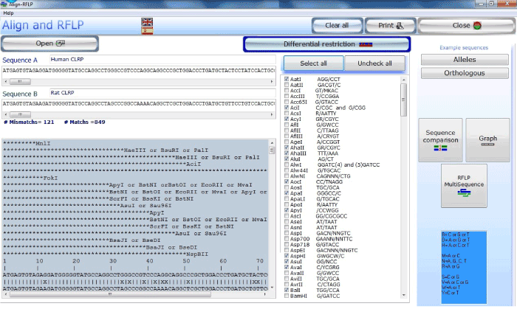Uncheck the AvaI enzyme checkbox
The image size is (517, 309).
point(287,267)
